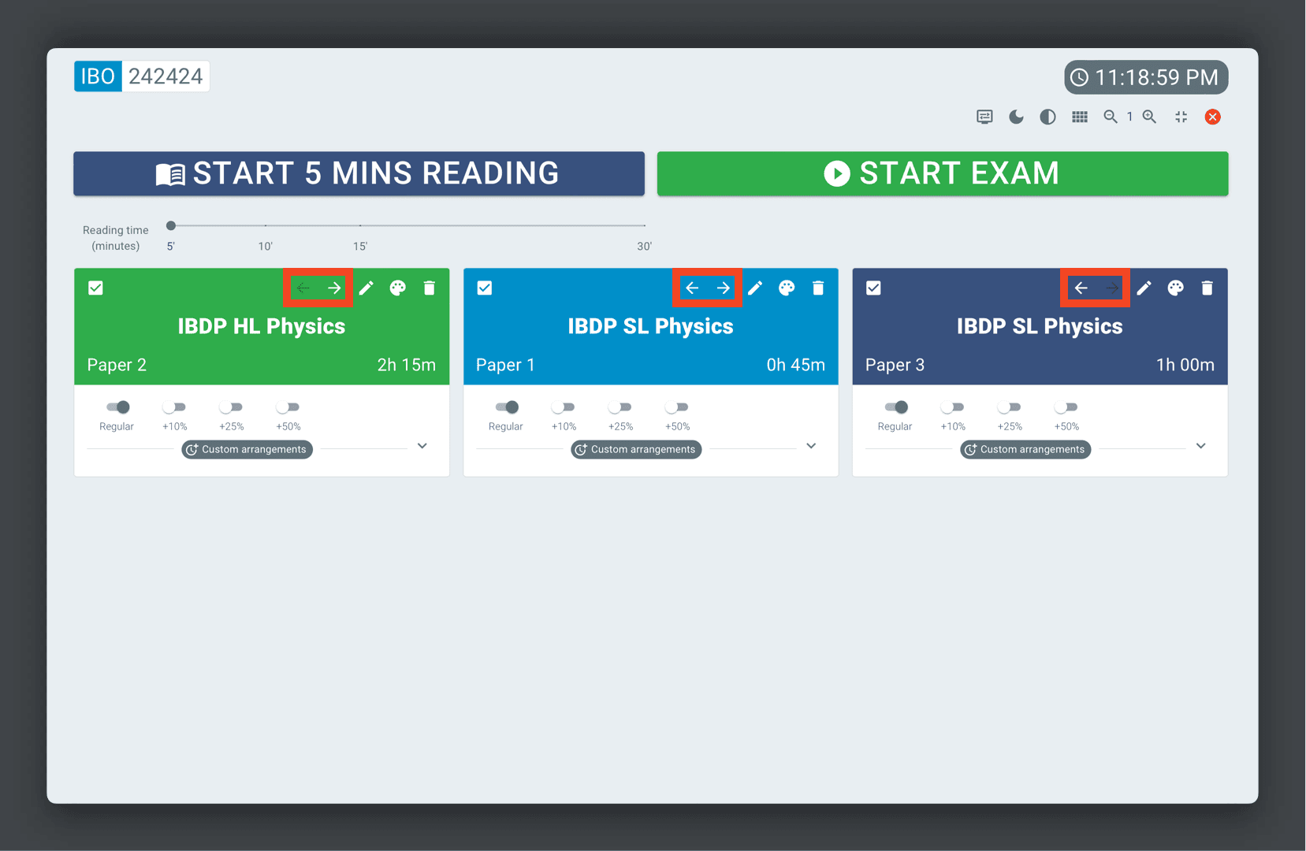Open color palette for SL Physics Paper 3
Image resolution: width=1306 pixels, height=851 pixels.
(x=1176, y=288)
